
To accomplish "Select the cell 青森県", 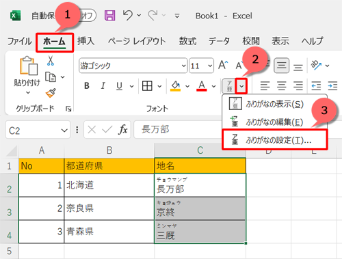I will click(x=109, y=232).
